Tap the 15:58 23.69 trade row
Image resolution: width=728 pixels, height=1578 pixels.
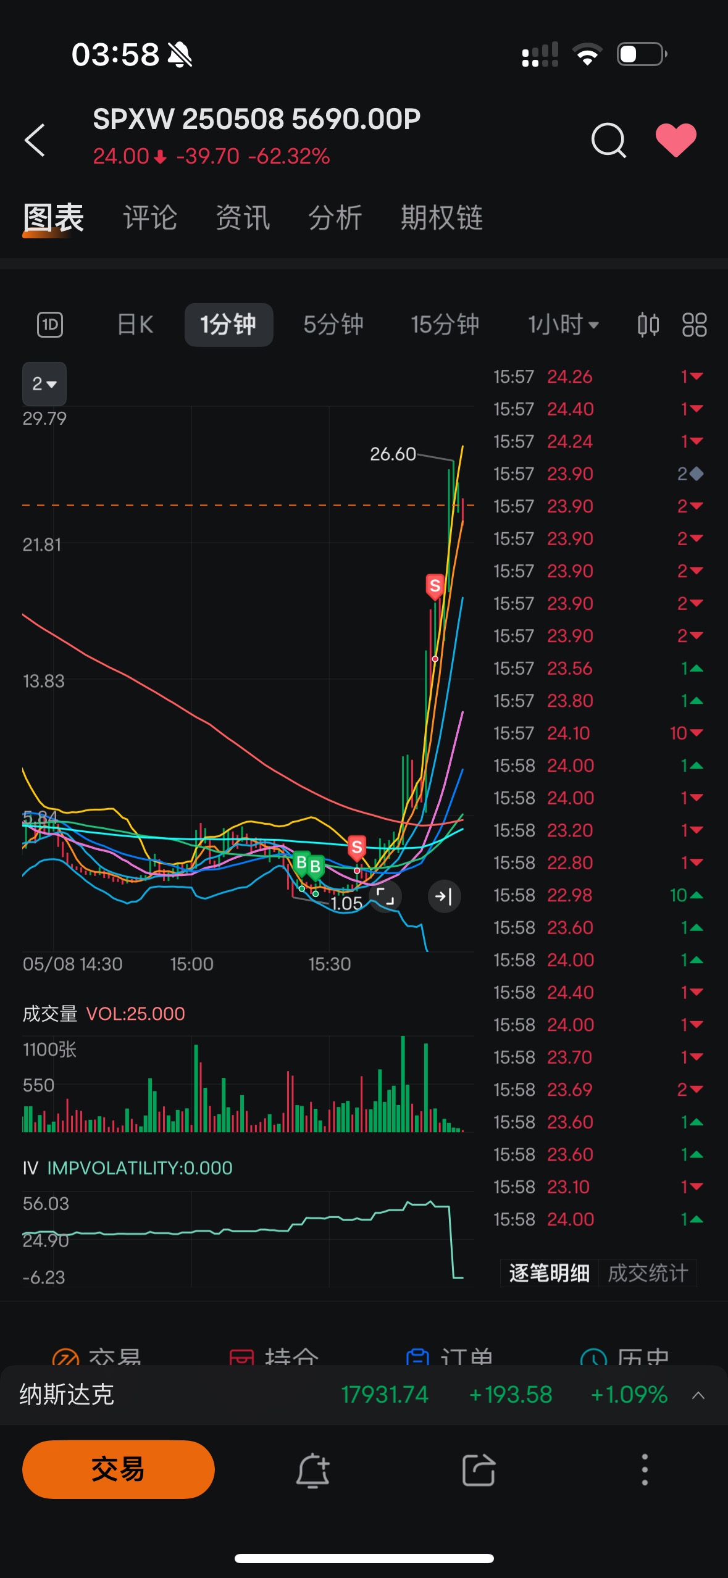click(598, 1090)
